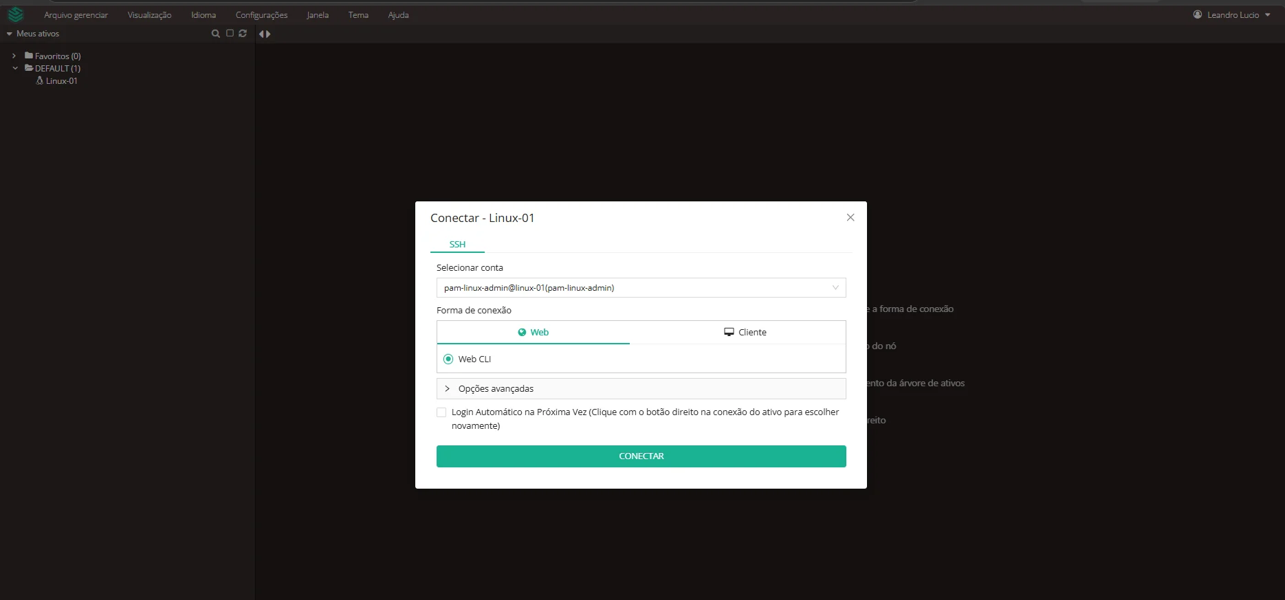Click the sidebar collapse arrows icon
Image resolution: width=1285 pixels, height=600 pixels.
265,34
